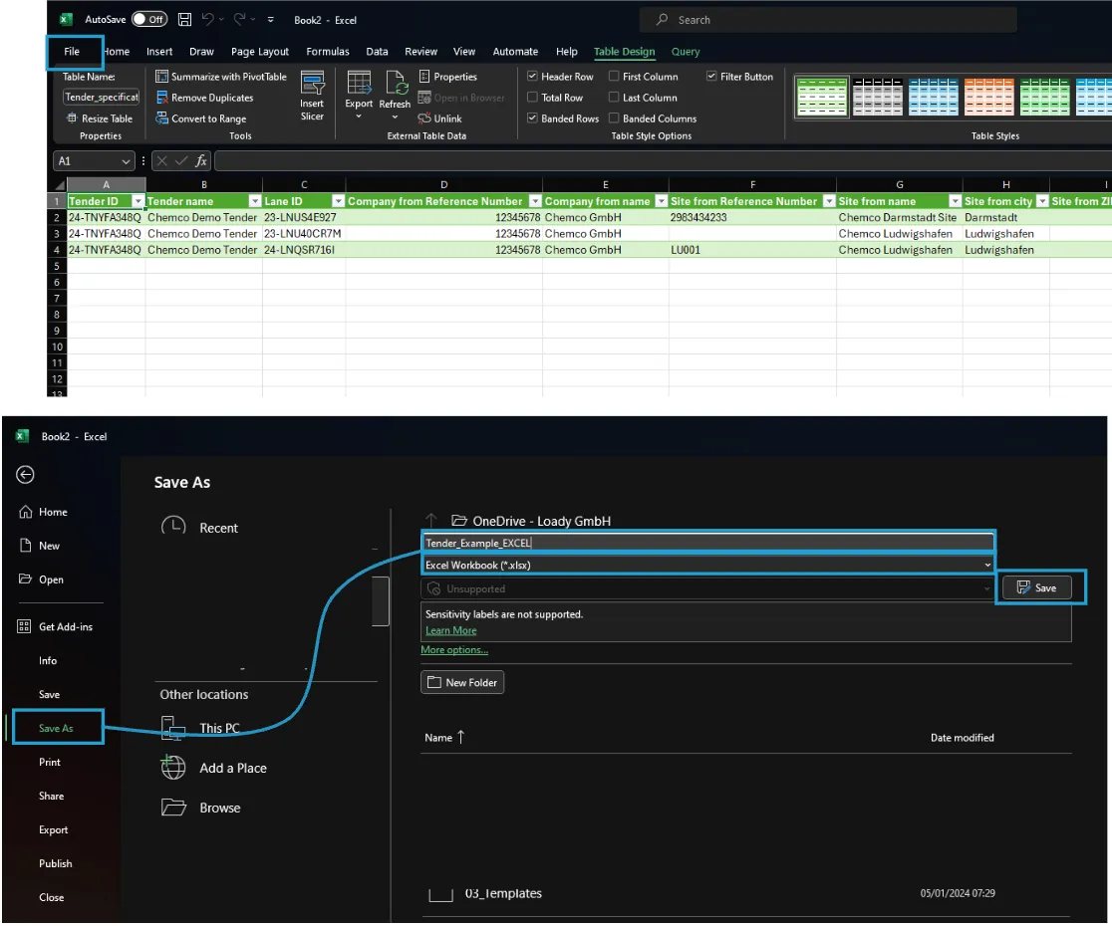Click Browse folder location
1112x926 pixels.
tap(201, 808)
